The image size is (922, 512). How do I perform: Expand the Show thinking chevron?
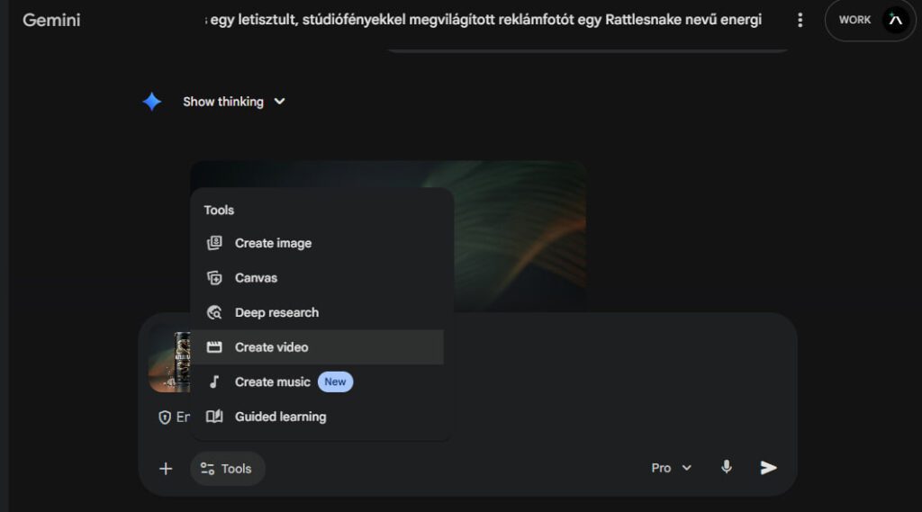[280, 102]
